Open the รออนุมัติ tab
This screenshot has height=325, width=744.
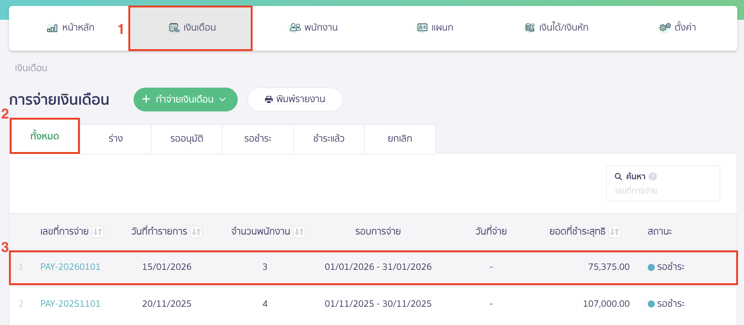coord(187,139)
